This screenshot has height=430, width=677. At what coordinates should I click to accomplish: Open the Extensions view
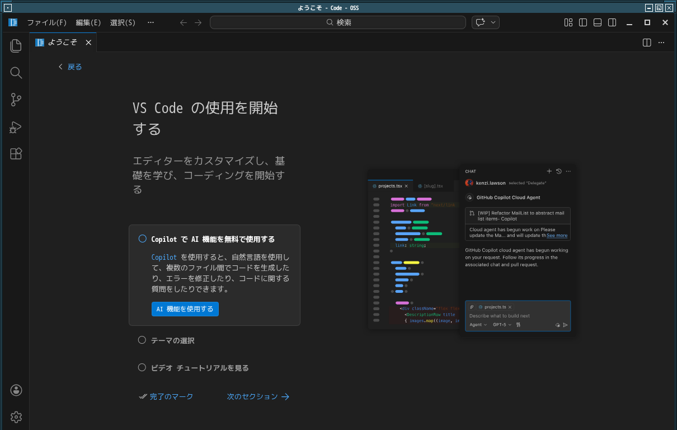[x=16, y=154]
